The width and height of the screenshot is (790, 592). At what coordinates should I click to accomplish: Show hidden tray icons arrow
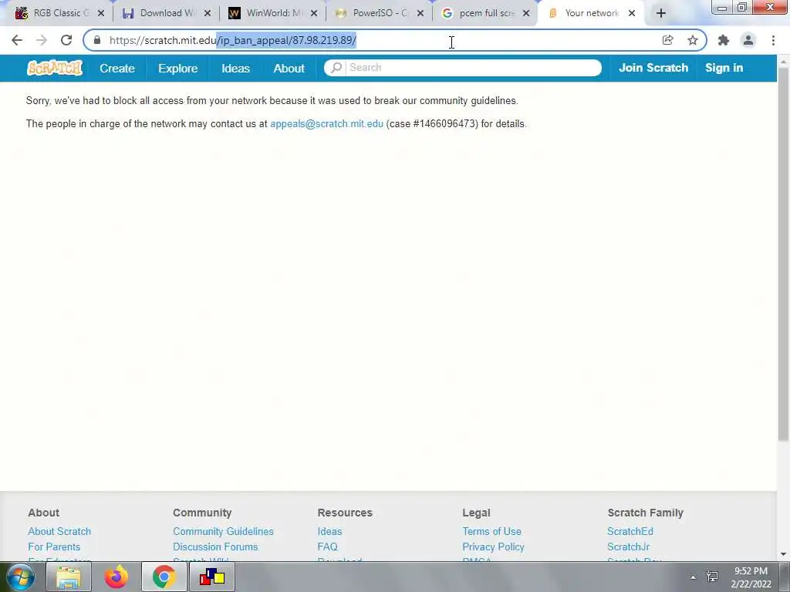(694, 577)
